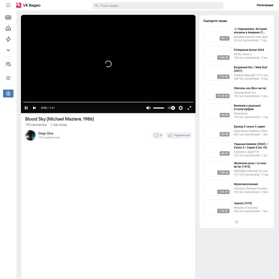Open thumbnail with duration 1:56:37
This screenshot has width=279, height=279.
(x=217, y=207)
